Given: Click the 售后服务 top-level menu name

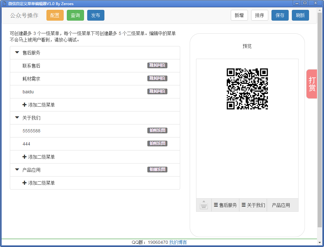Looking at the screenshot, I should pos(31,53).
